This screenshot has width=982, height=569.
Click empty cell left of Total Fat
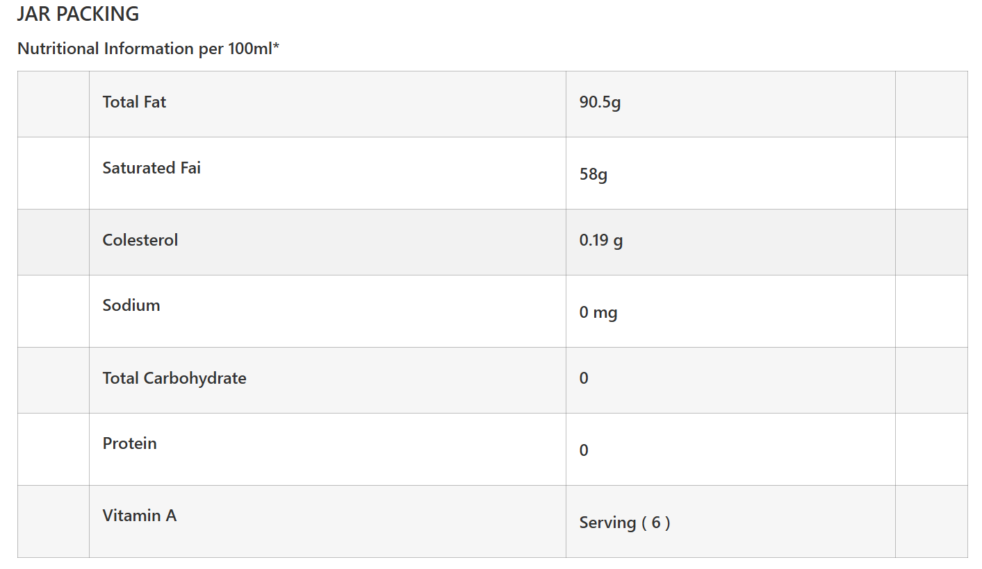point(54,104)
